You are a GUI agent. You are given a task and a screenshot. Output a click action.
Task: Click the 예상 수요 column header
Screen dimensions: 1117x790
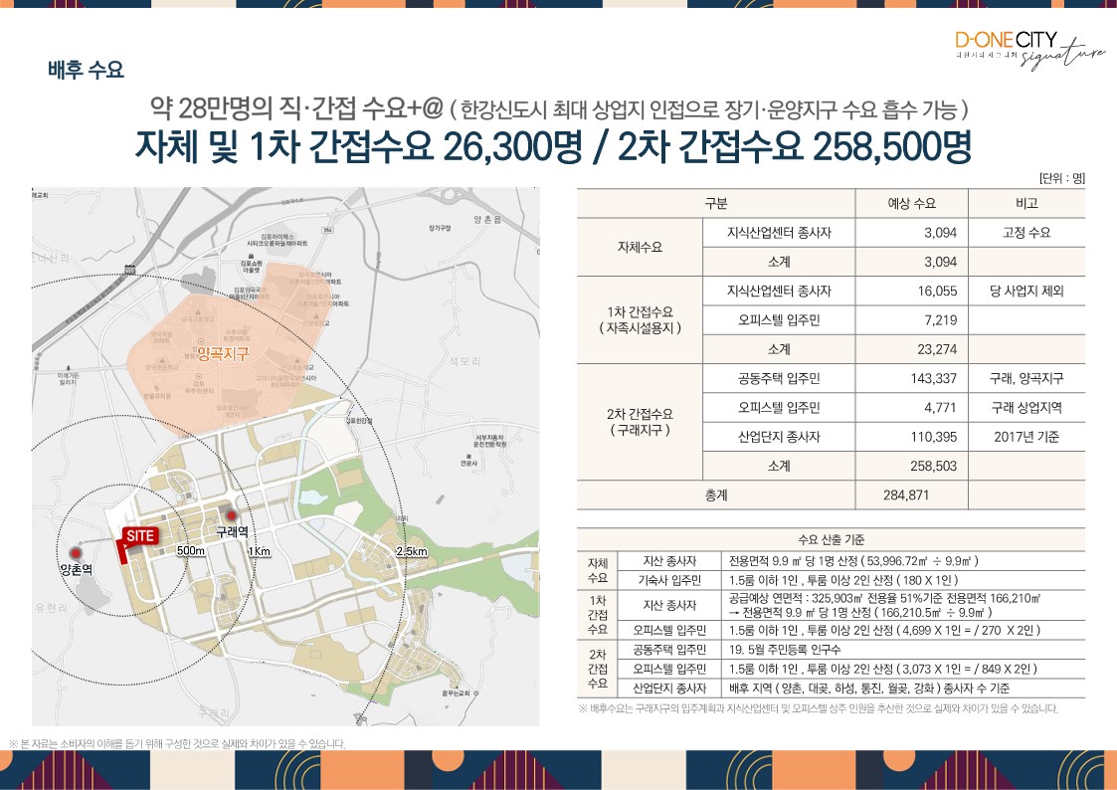(x=911, y=203)
